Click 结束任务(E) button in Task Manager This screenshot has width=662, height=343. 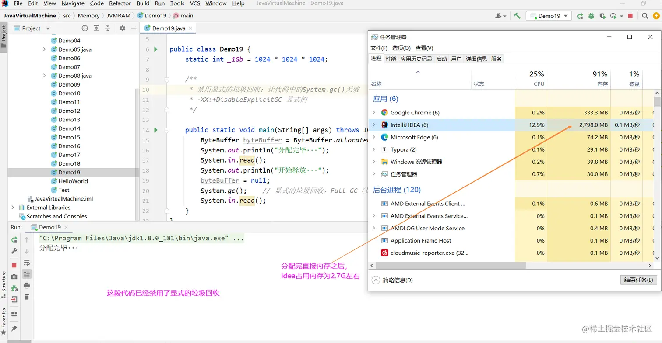[x=639, y=280]
